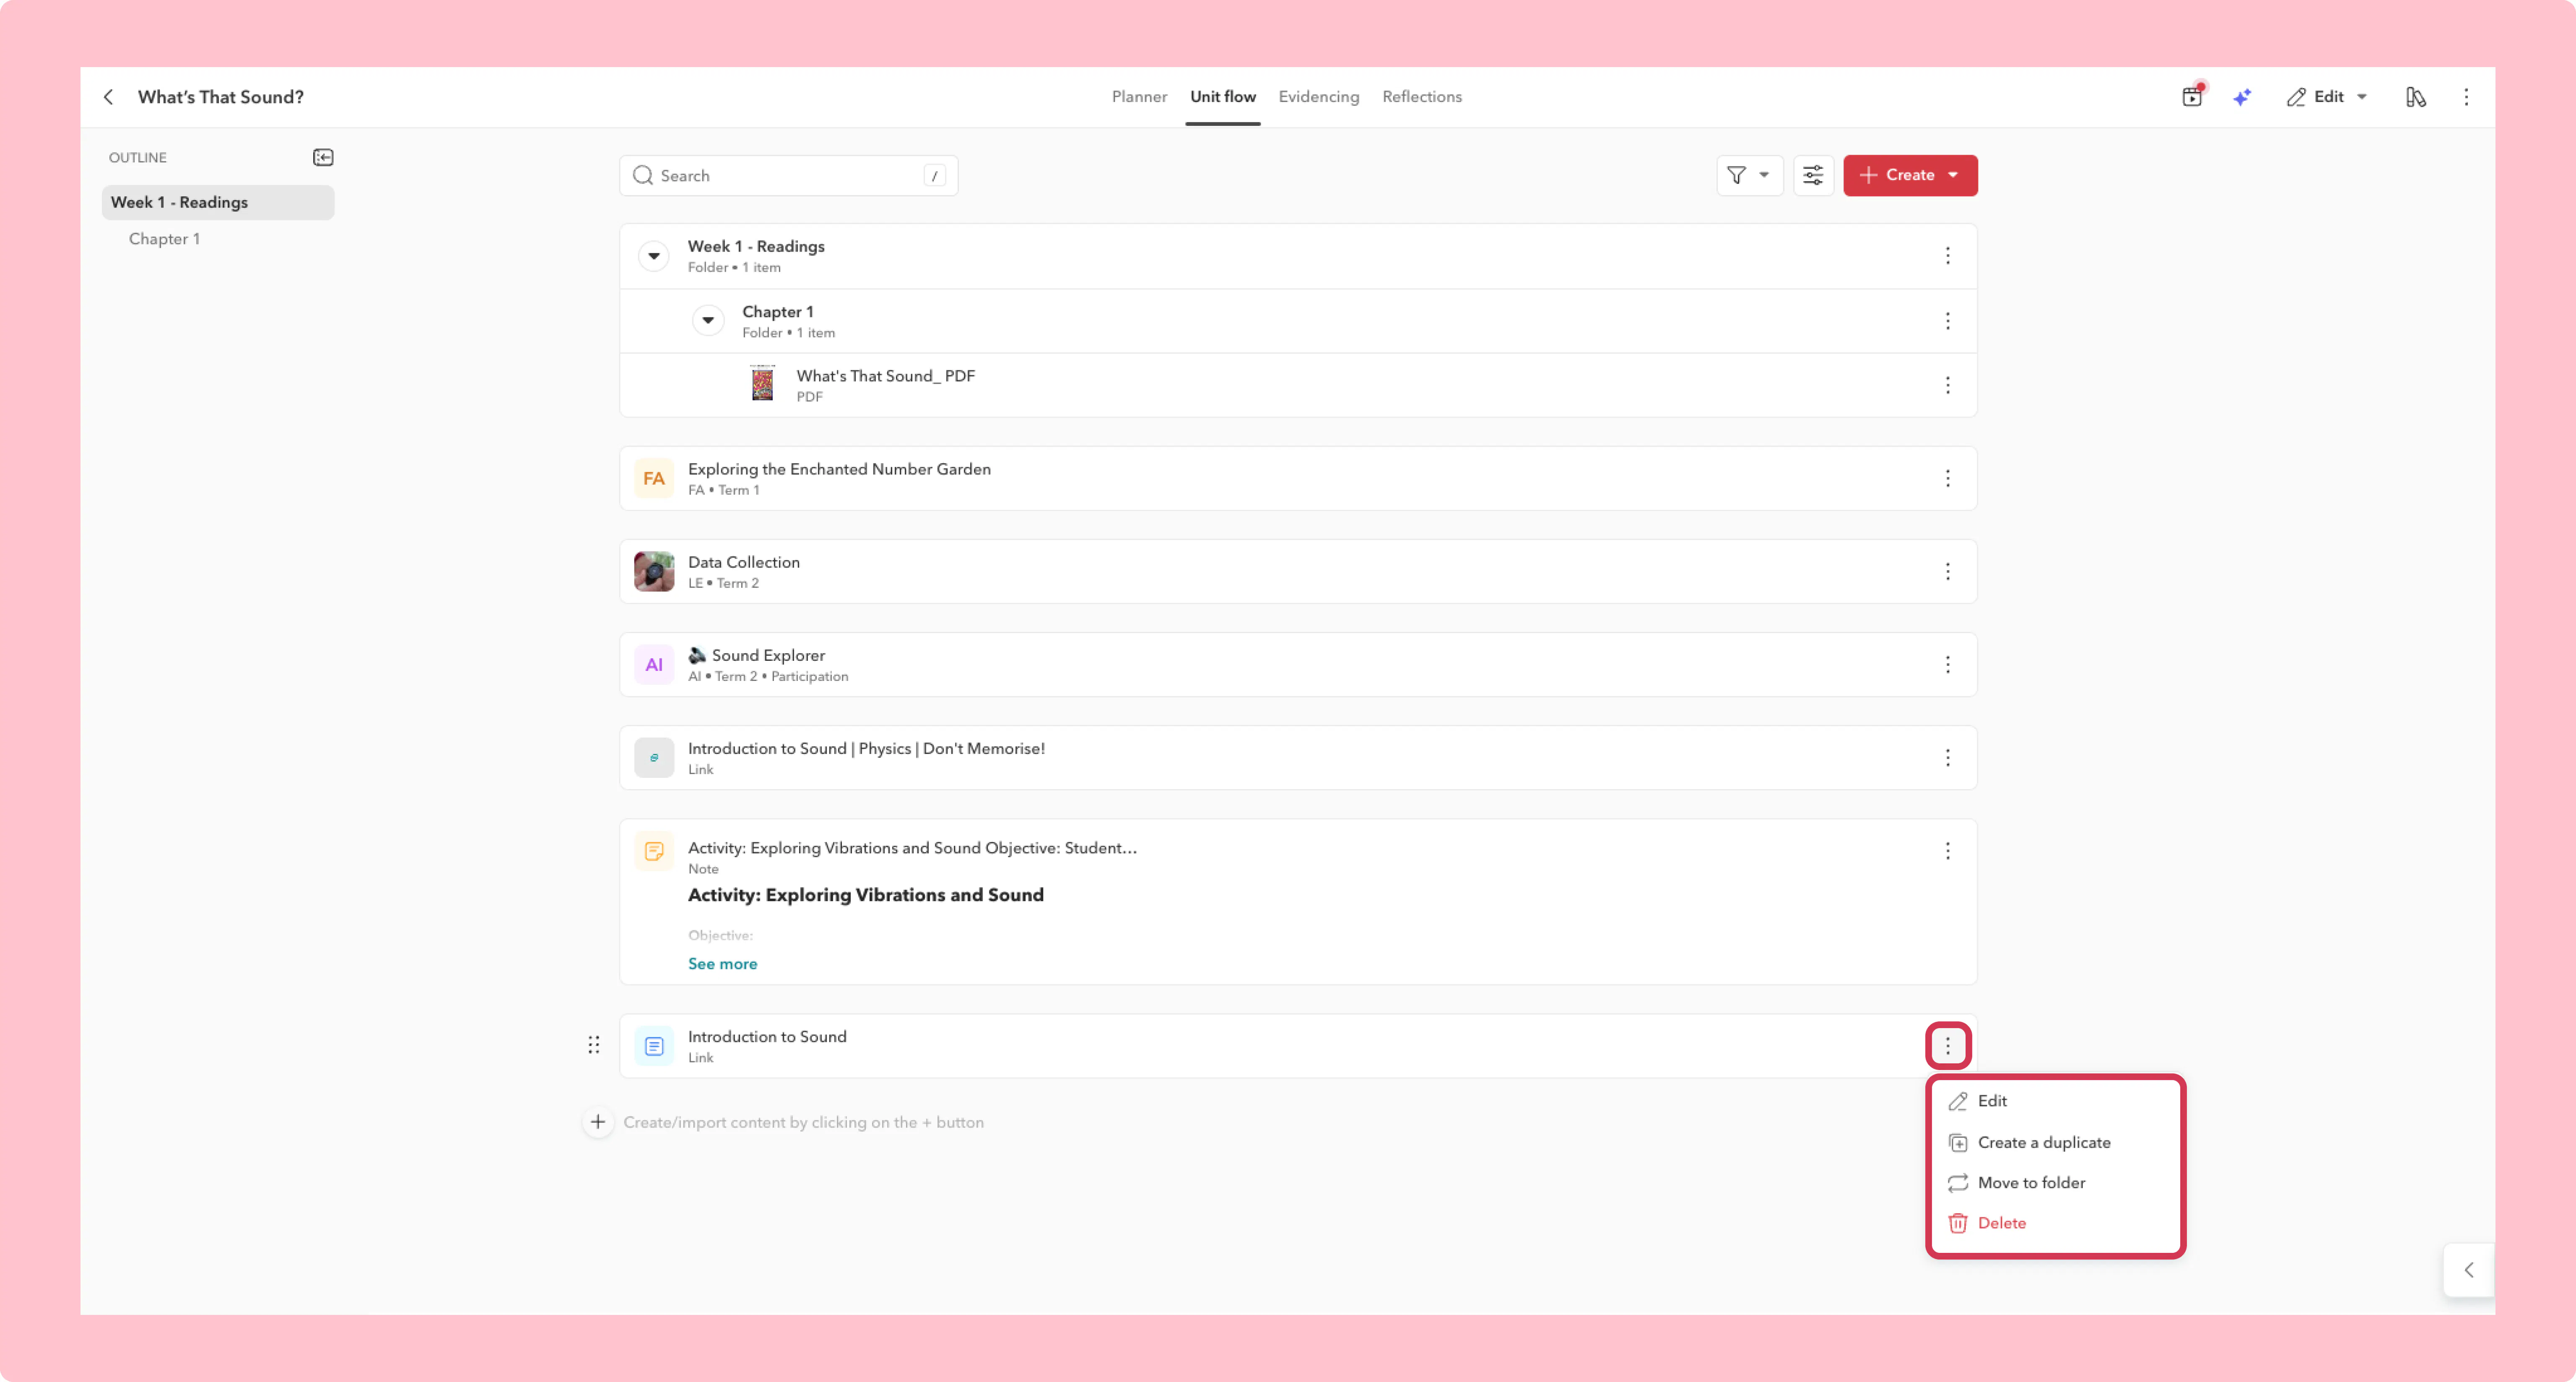Click the What's That Sound? page title
Image resolution: width=2576 pixels, height=1382 pixels.
tap(221, 97)
